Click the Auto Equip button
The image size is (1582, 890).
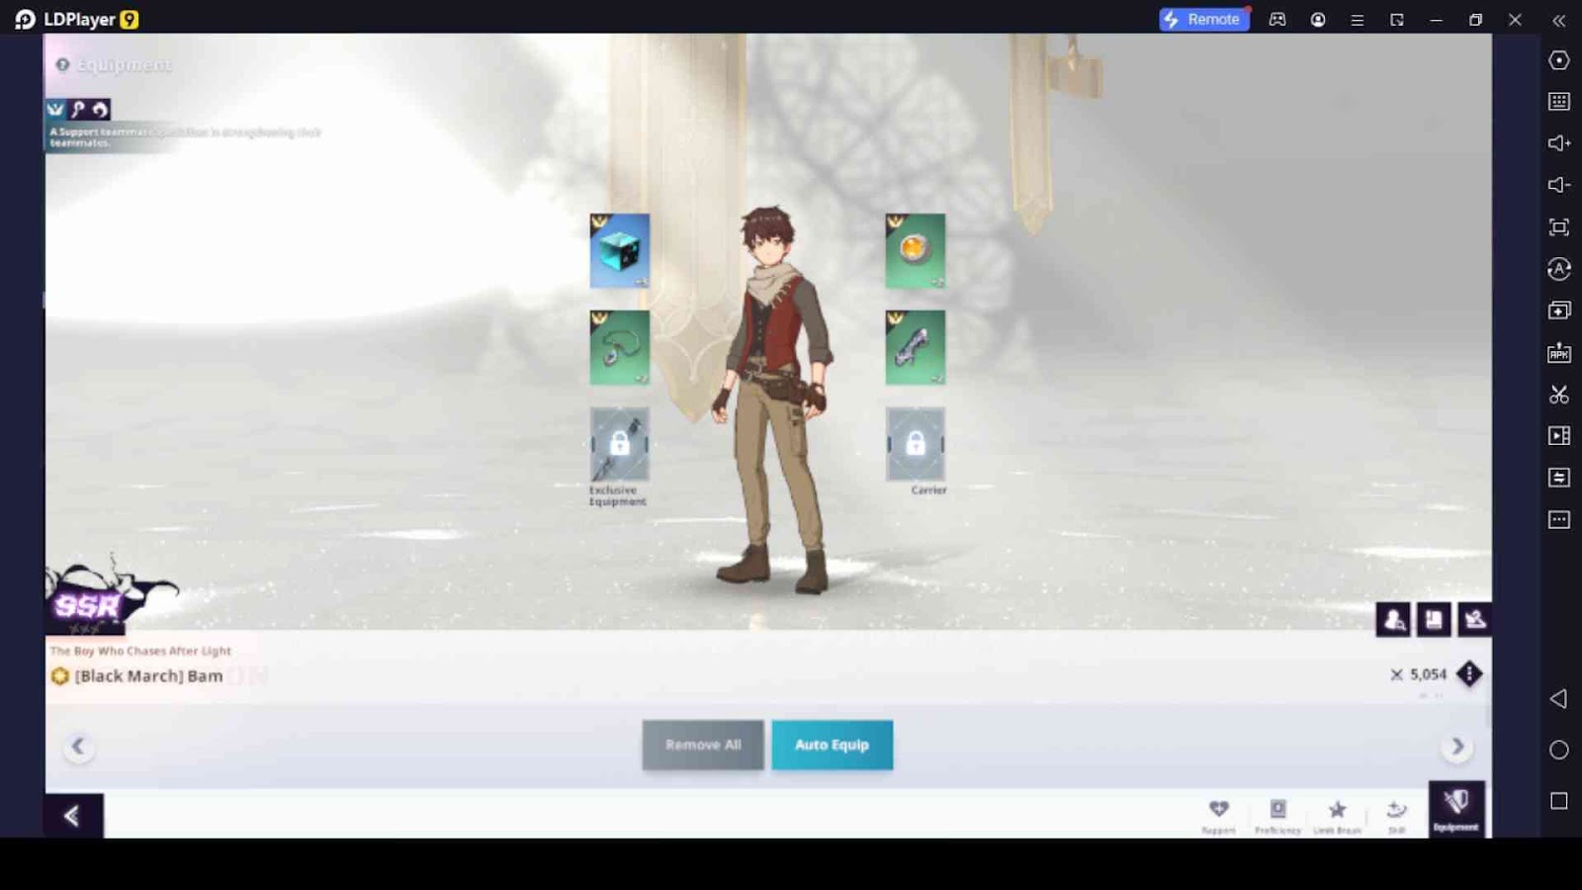(x=833, y=745)
